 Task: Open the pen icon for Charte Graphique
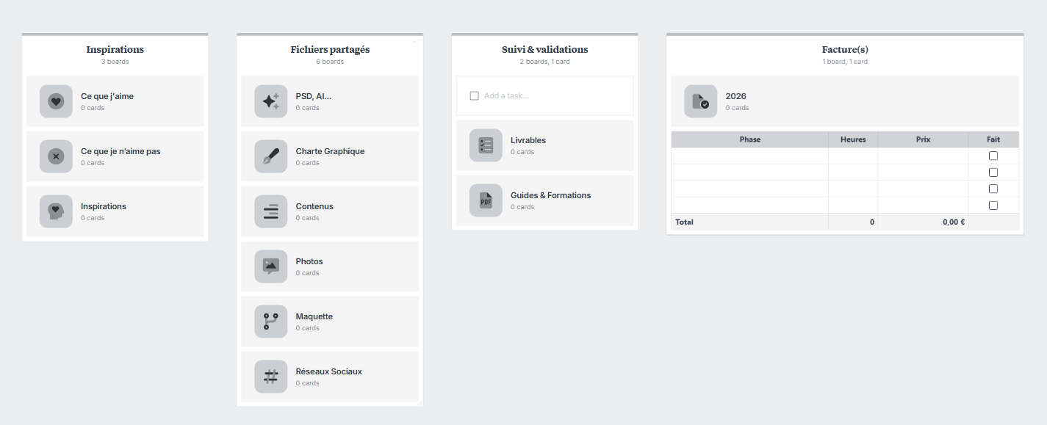270,156
